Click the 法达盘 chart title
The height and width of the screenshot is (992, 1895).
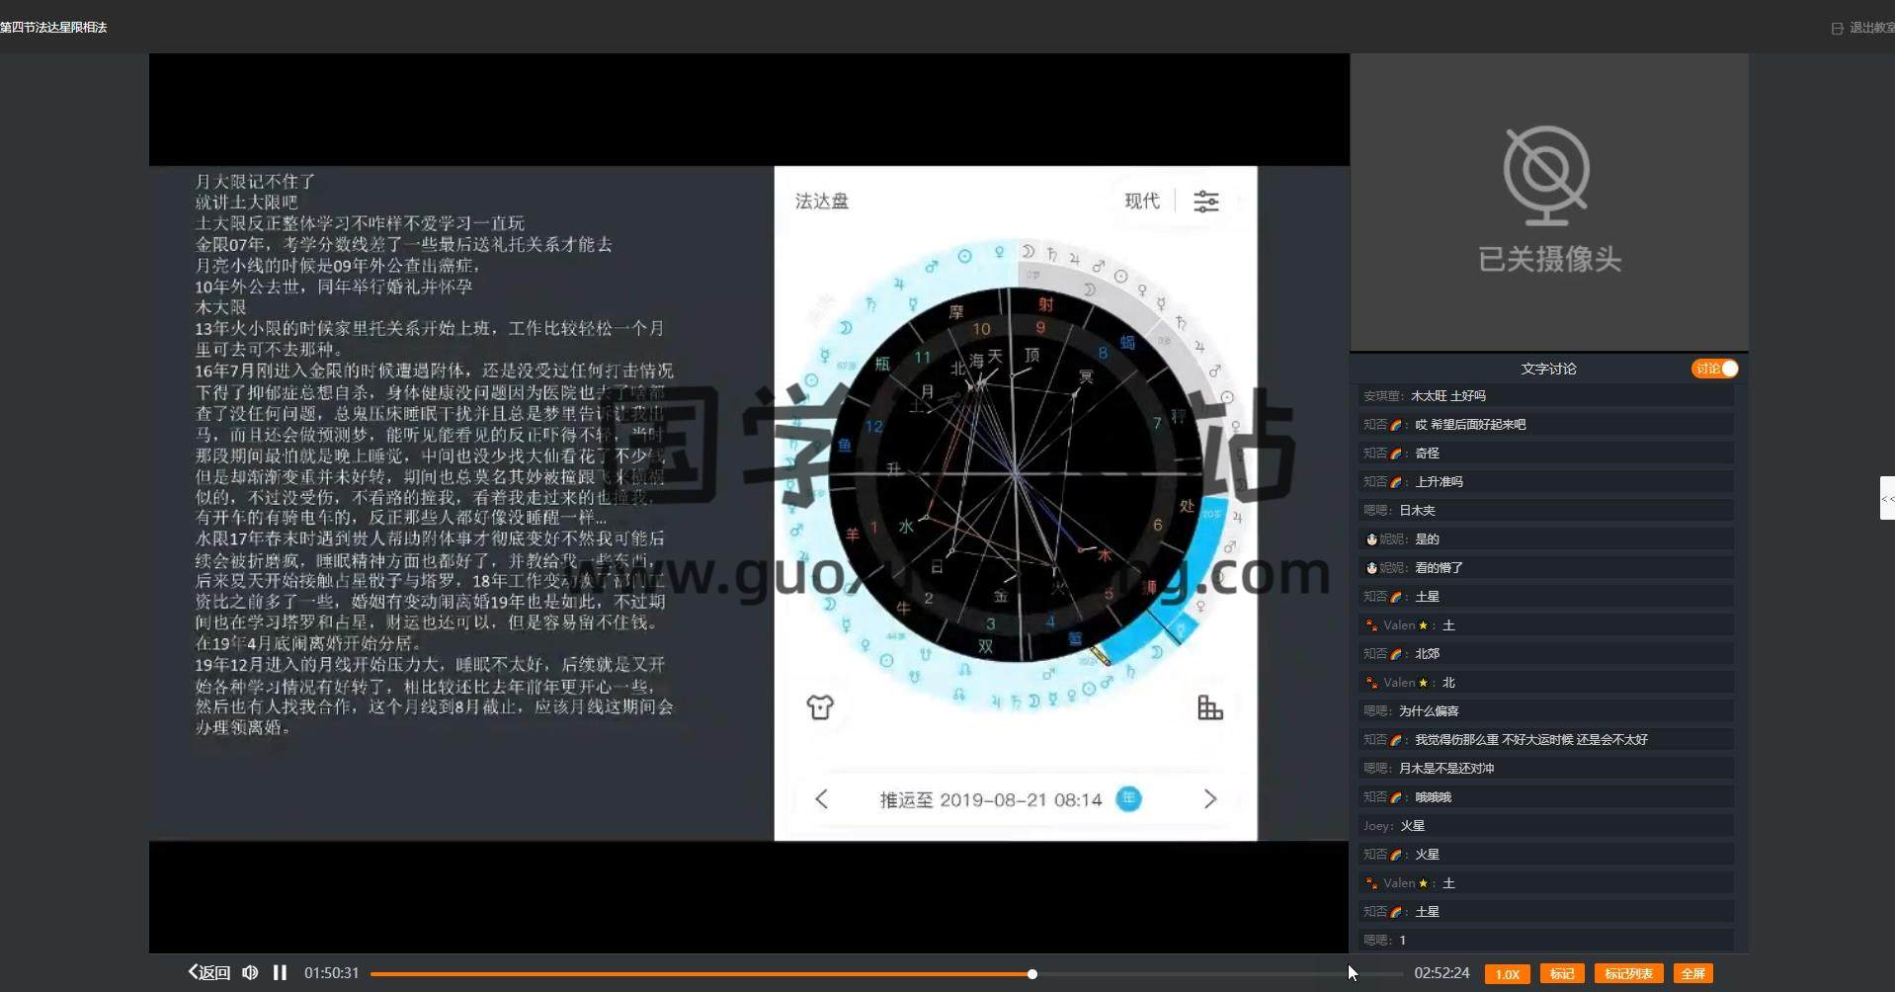click(822, 202)
